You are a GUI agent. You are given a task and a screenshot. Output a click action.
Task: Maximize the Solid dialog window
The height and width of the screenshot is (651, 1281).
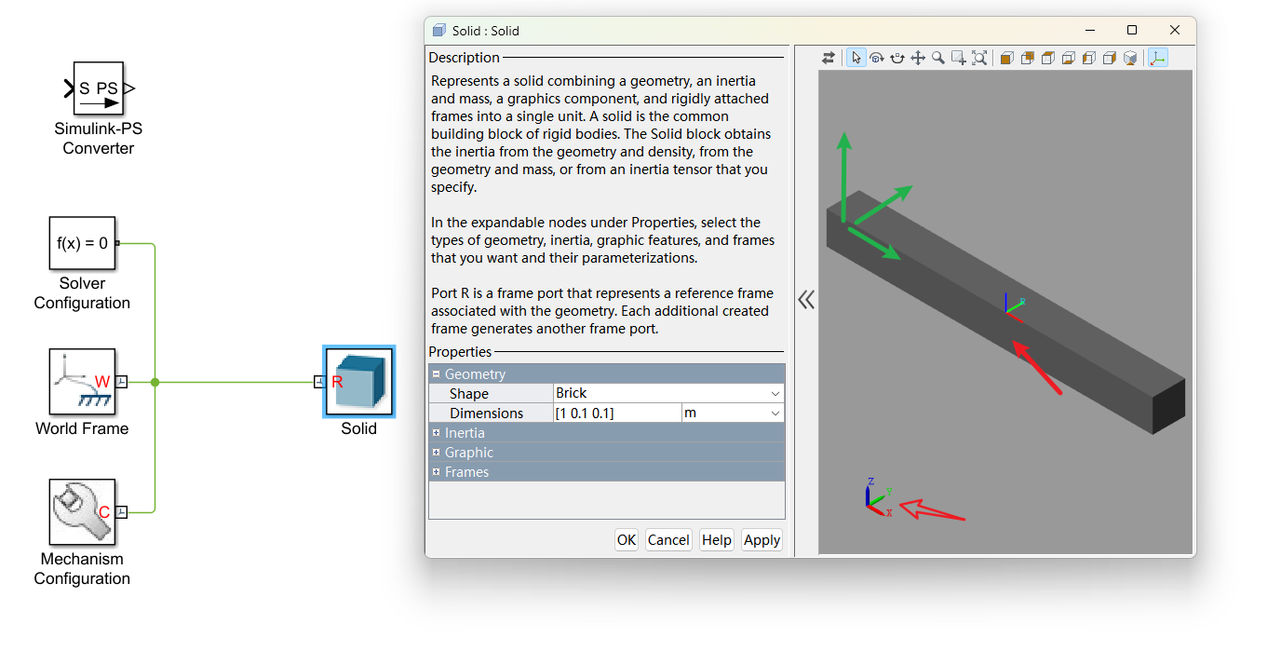click(1132, 30)
